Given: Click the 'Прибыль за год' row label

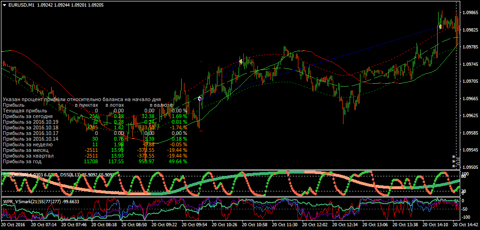Looking at the screenshot, I should coord(22,161).
